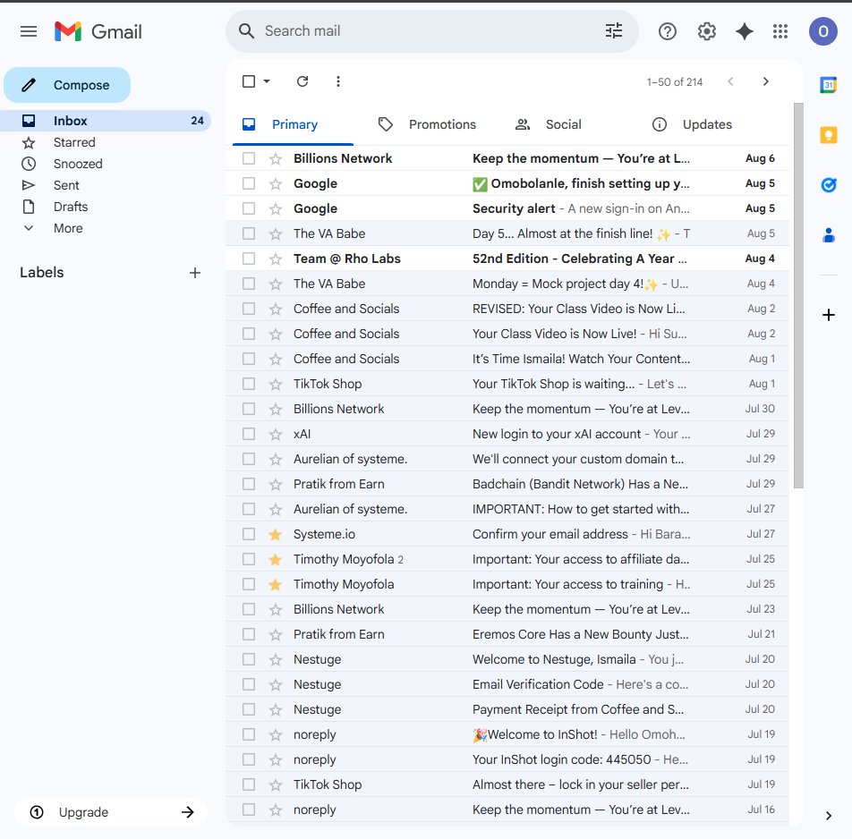Check the Team @ Rho Labs email
The width and height of the screenshot is (852, 839).
(x=249, y=259)
